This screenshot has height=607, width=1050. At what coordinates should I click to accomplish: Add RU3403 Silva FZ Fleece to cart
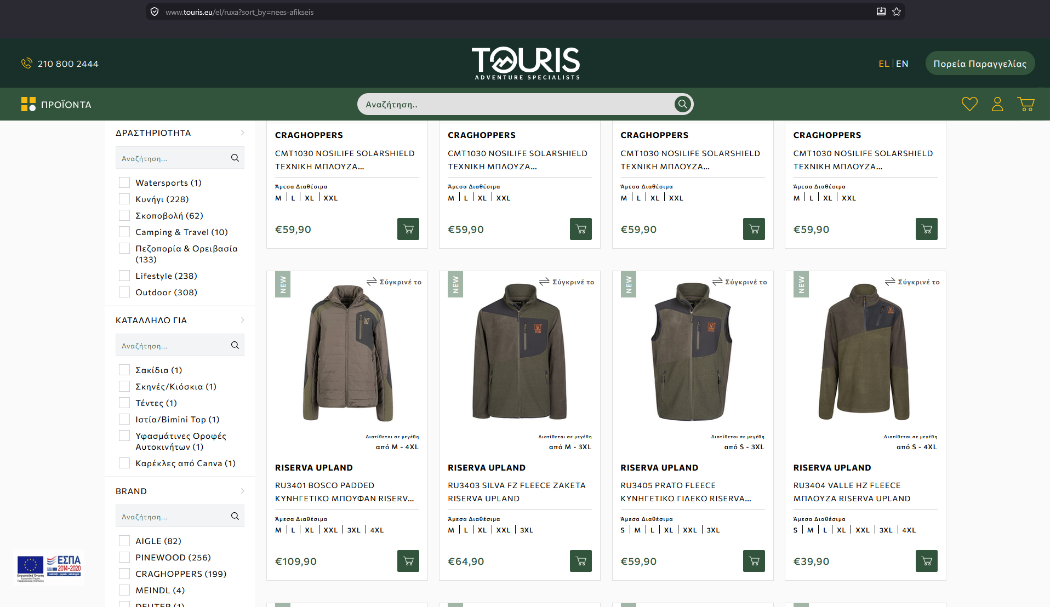581,561
